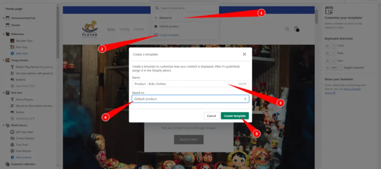The image size is (381, 169).
Task: Expand the Announcement bar section
Action: pyautogui.click(x=3, y=18)
